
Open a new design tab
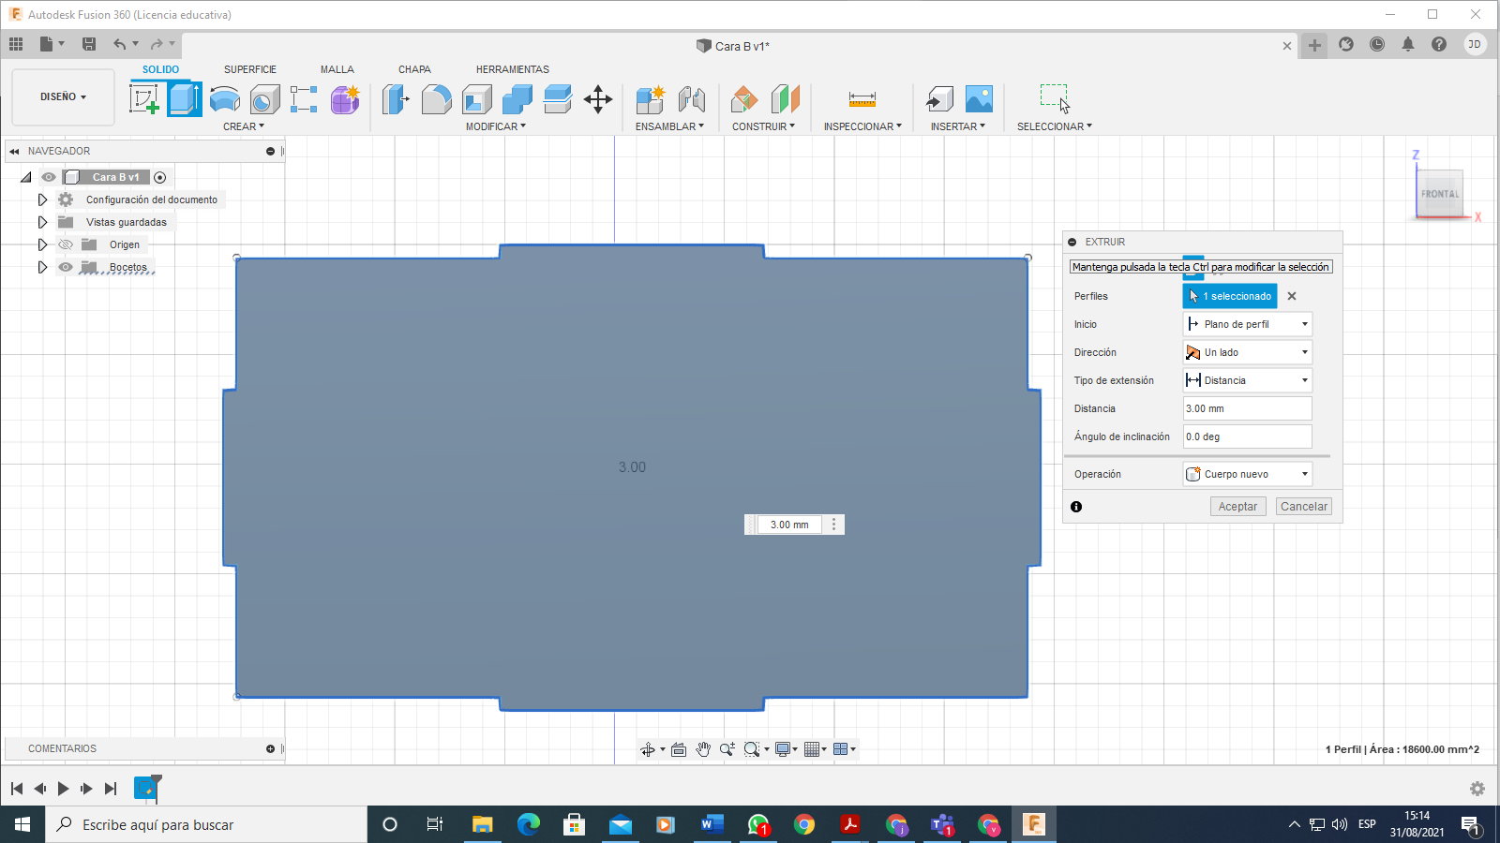point(1315,45)
